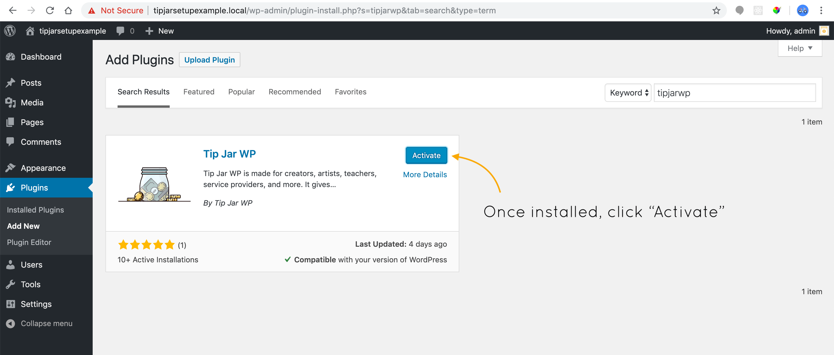Click the admin avatar image

(824, 31)
